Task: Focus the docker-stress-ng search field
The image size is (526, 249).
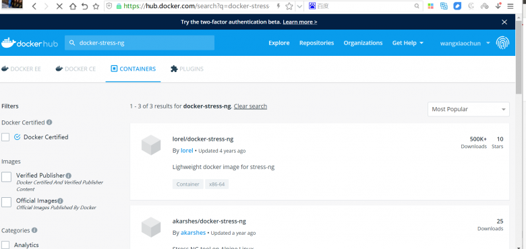Action: tap(140, 43)
